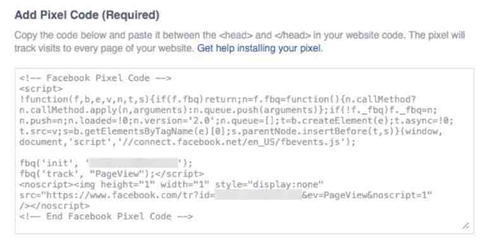The image size is (486, 244).
Task: Click the opening script tag line
Action: [x=41, y=89]
